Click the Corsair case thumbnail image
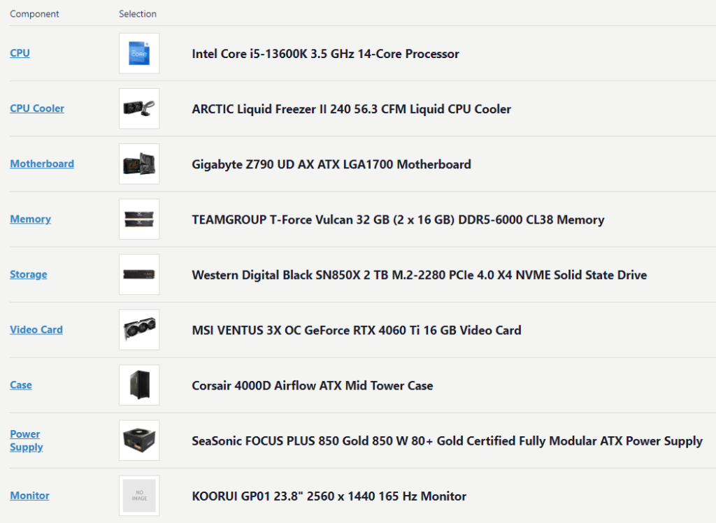Viewport: 716px width, 523px height. (x=139, y=385)
